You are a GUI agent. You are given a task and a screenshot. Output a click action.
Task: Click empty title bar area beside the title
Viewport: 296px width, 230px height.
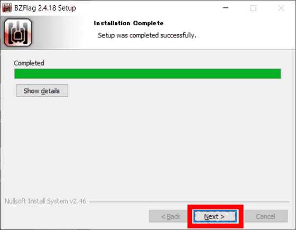click(x=147, y=8)
